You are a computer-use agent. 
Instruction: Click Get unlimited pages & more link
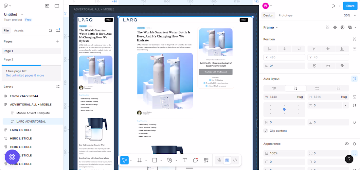25,75
